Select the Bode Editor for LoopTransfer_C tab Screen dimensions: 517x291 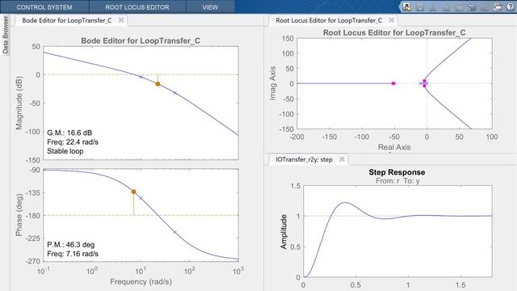pyautogui.click(x=67, y=20)
